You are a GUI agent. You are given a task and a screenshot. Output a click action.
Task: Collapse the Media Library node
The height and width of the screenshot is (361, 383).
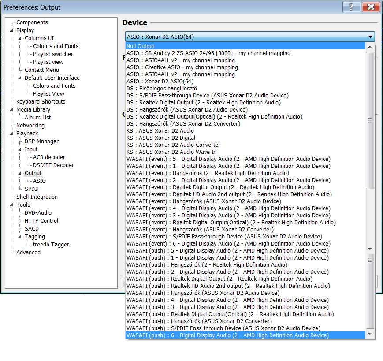tap(11, 110)
